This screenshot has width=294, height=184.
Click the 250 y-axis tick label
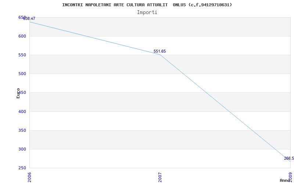(x=22, y=168)
